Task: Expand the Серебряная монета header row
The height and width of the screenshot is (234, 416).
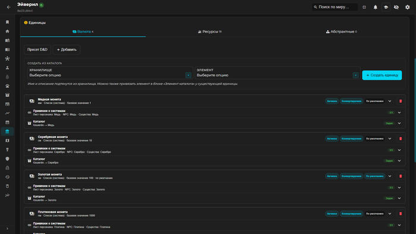Action: point(390,138)
